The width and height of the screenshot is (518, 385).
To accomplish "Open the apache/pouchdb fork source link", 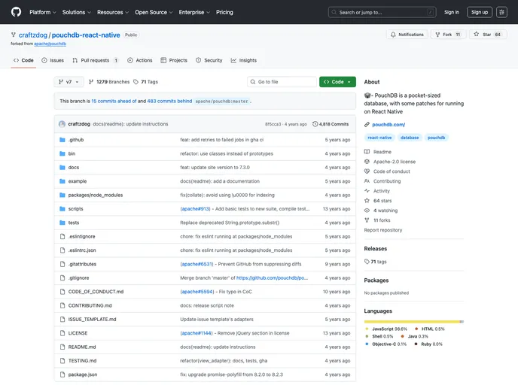I will point(50,44).
